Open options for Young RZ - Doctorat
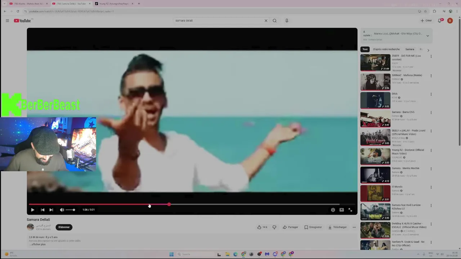Image resolution: width=461 pixels, height=259 pixels. tap(431, 150)
